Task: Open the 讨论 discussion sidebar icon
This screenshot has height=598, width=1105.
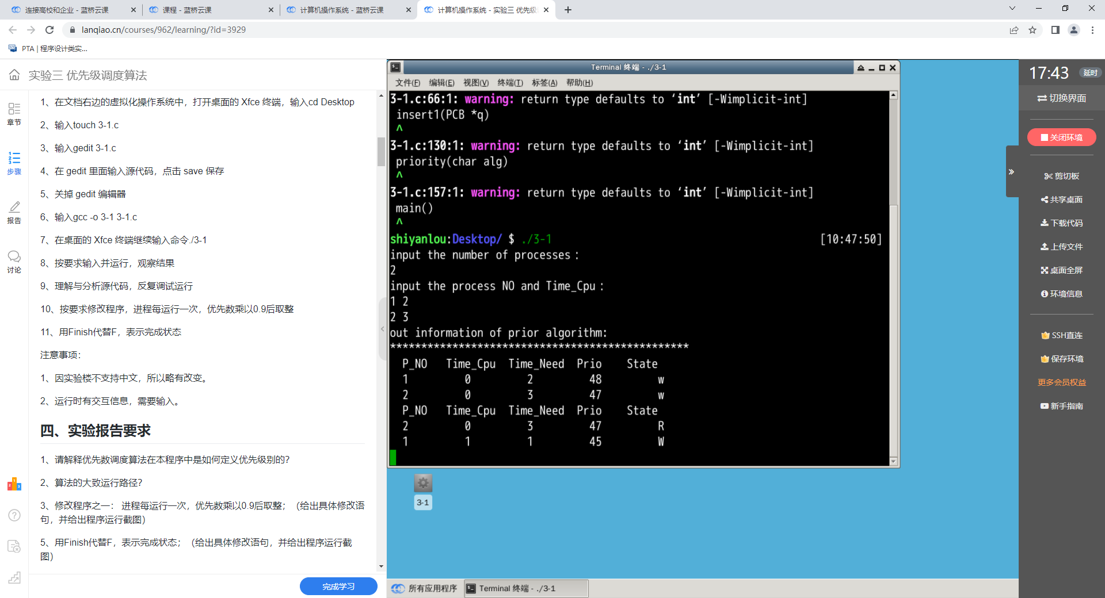Action: [14, 262]
